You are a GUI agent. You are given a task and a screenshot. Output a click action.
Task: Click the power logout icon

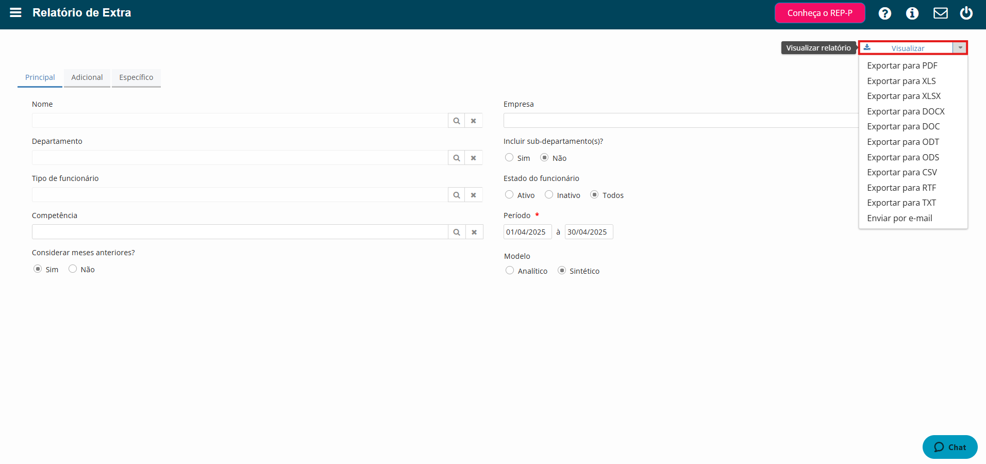click(966, 13)
